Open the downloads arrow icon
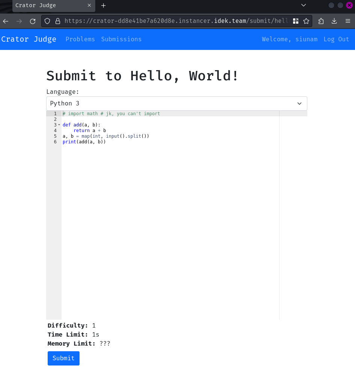This screenshot has height=373, width=355. (334, 21)
